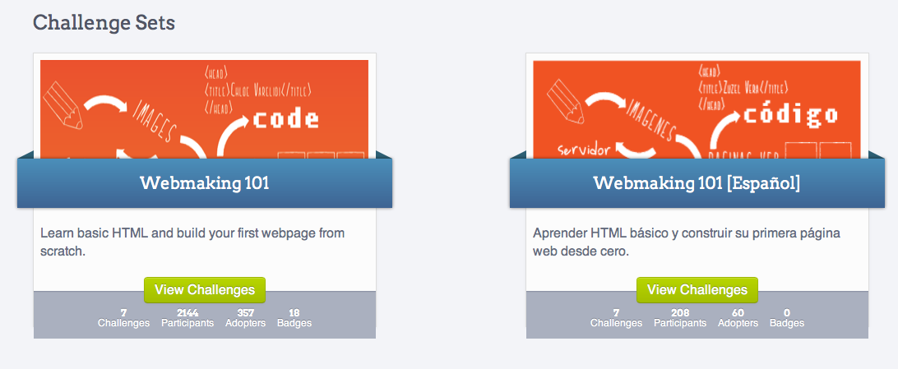Image resolution: width=898 pixels, height=369 pixels.
Task: Select the Webmaking 101 title banner
Action: (204, 182)
